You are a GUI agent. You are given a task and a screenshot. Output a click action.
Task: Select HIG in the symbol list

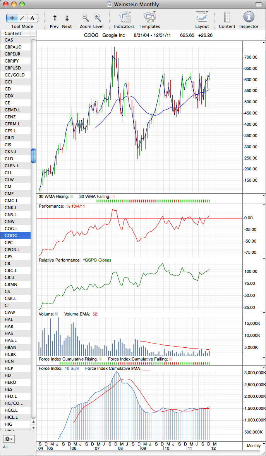click(x=15, y=424)
